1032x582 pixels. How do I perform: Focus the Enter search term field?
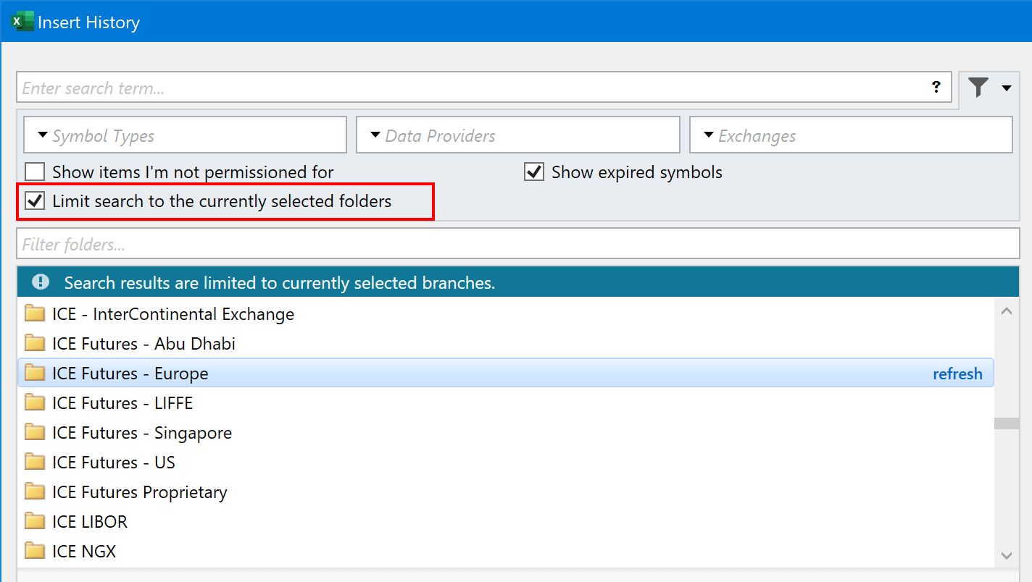coord(484,88)
